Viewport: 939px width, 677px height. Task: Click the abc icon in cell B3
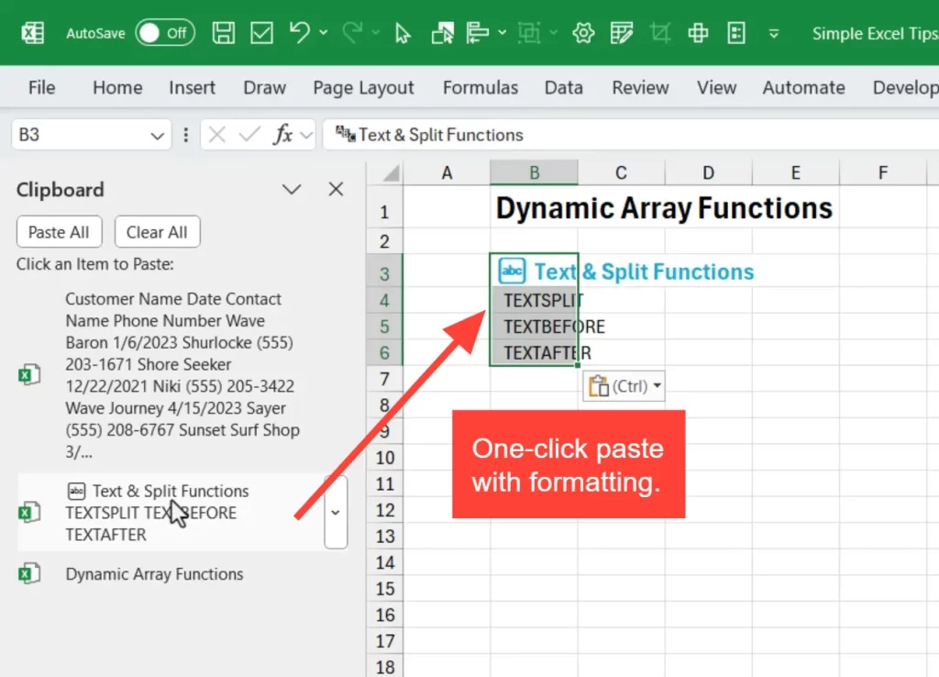click(x=512, y=271)
